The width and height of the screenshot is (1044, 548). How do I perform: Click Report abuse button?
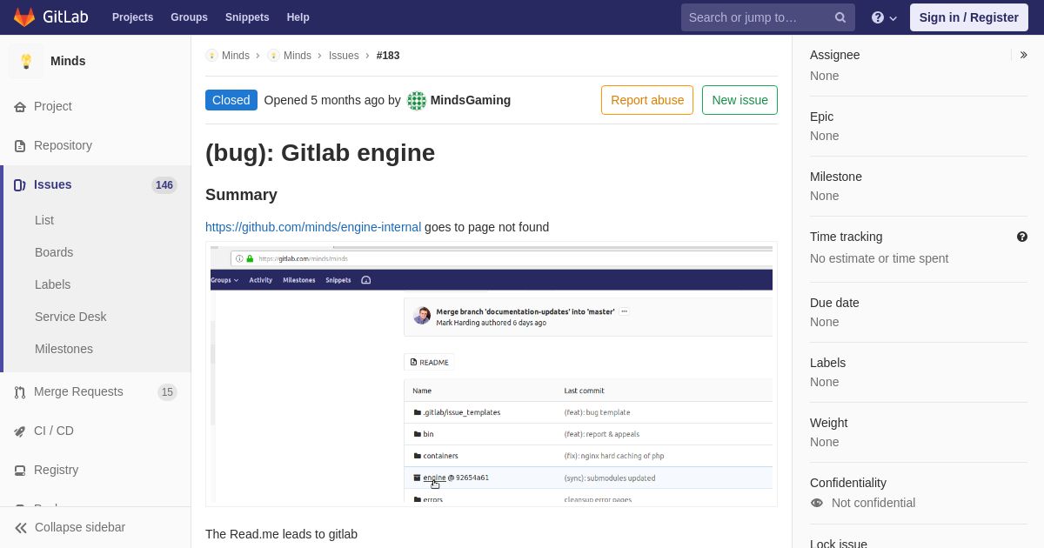[x=647, y=100]
